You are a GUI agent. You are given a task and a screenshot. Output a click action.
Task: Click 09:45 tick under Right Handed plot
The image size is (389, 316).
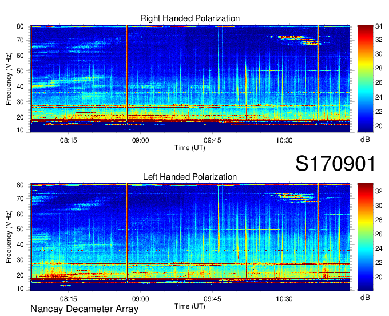pyautogui.click(x=212, y=140)
